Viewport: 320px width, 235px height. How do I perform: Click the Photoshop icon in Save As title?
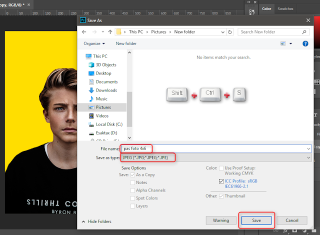click(x=83, y=20)
